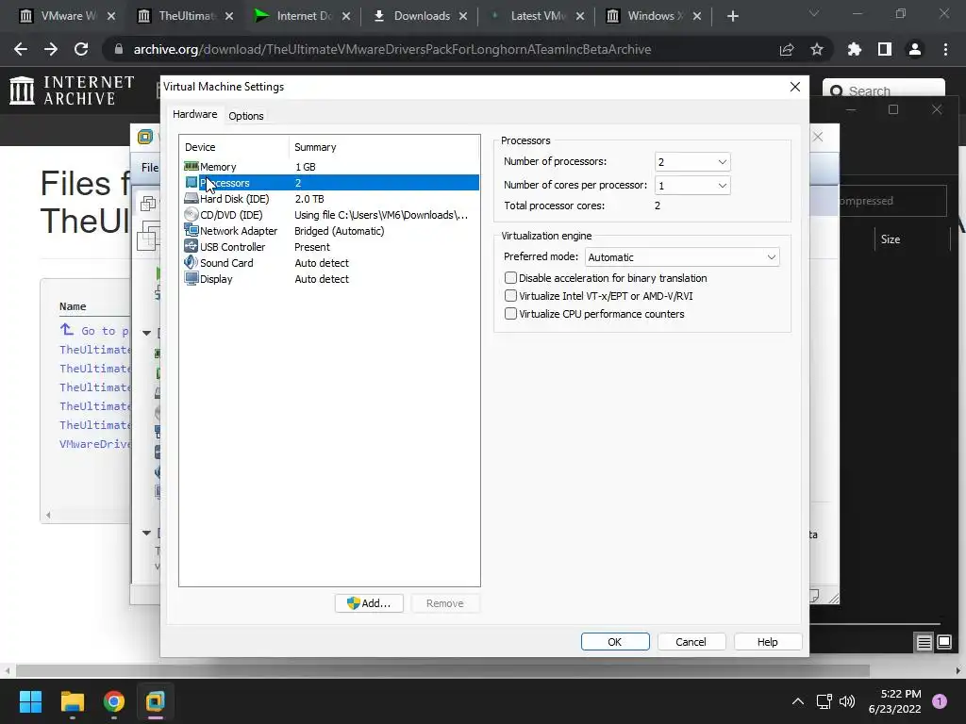This screenshot has height=724, width=966.
Task: Open Chrome from the taskbar
Action: 114,701
